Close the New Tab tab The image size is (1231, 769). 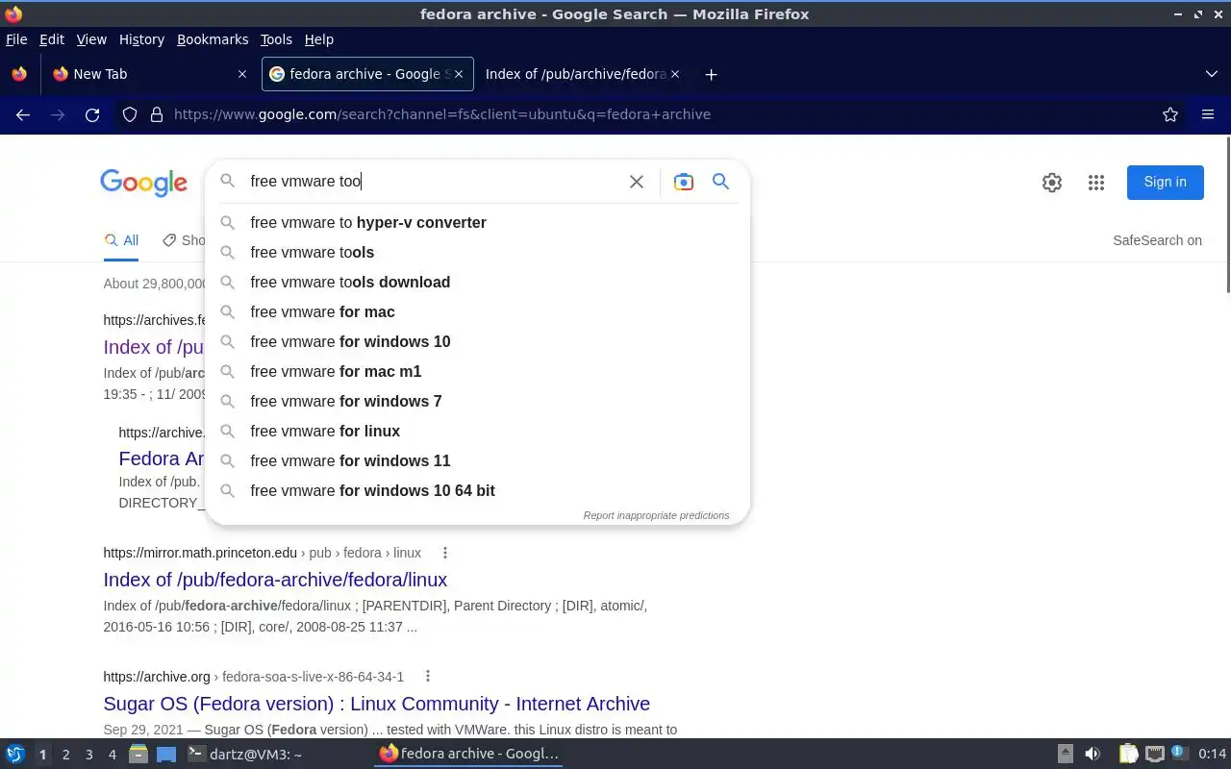click(x=241, y=74)
